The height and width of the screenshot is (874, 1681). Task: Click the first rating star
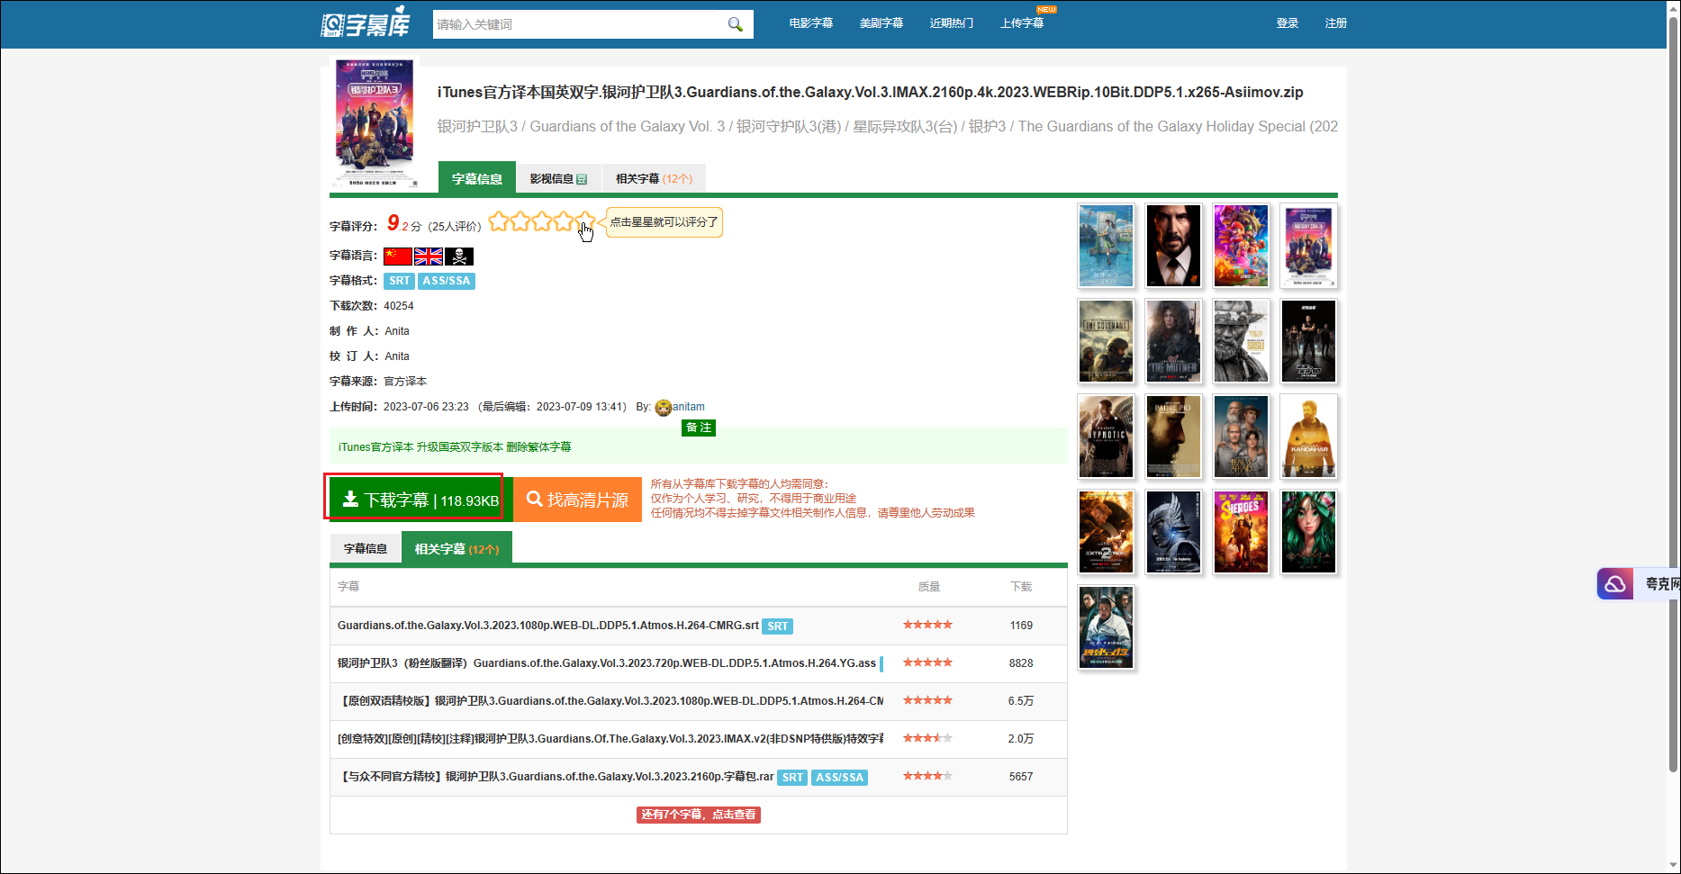click(x=498, y=221)
